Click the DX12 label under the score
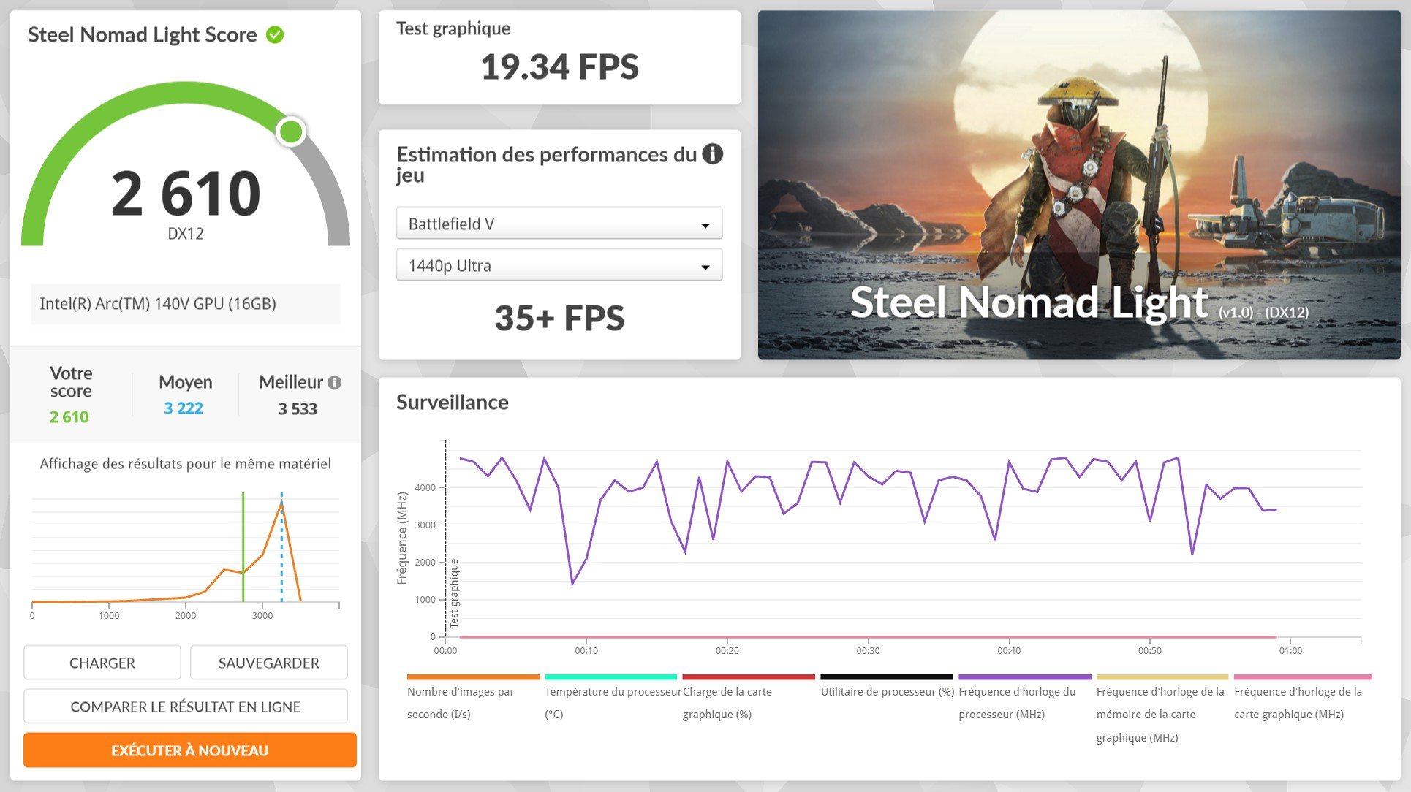Screen dimensions: 1411x792 click(186, 234)
